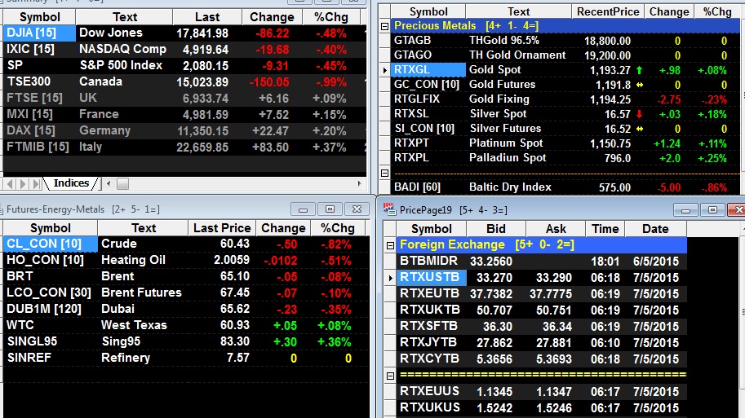Collapse the group below RTXCYTB row
The height and width of the screenshot is (418, 745).
click(x=390, y=376)
